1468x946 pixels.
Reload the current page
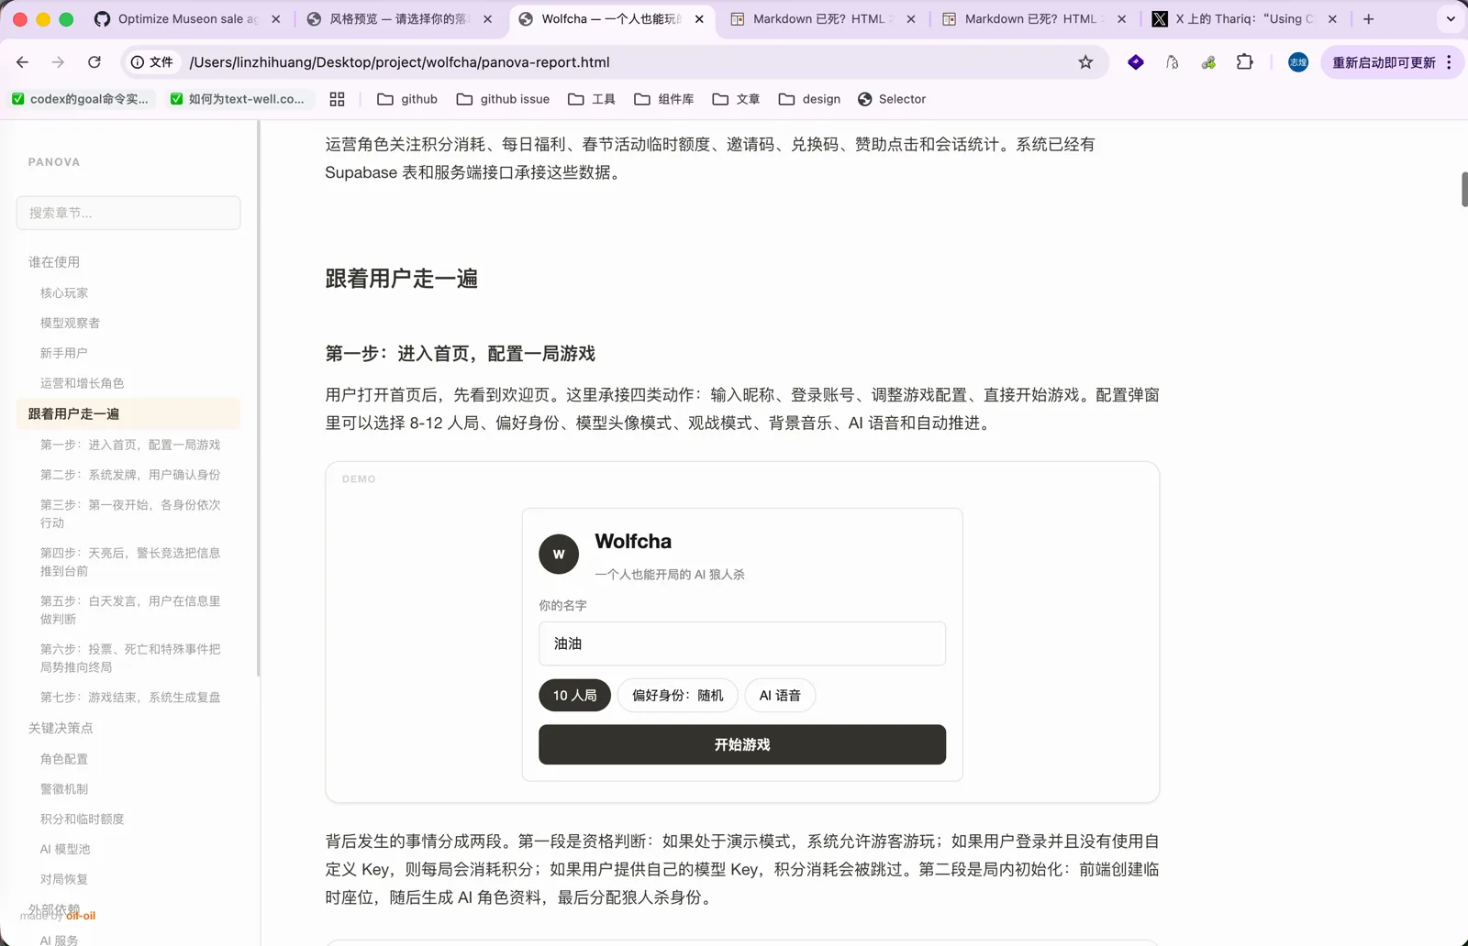click(95, 62)
